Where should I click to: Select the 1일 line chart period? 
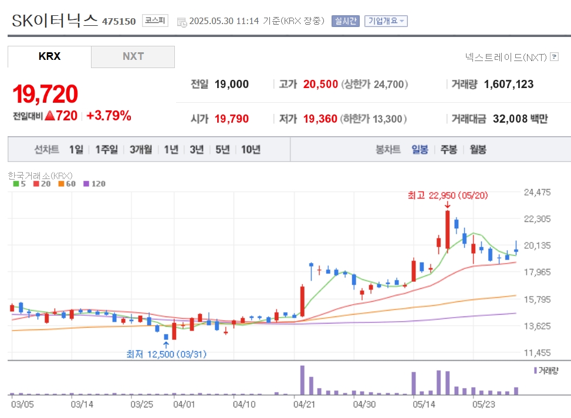click(x=76, y=150)
